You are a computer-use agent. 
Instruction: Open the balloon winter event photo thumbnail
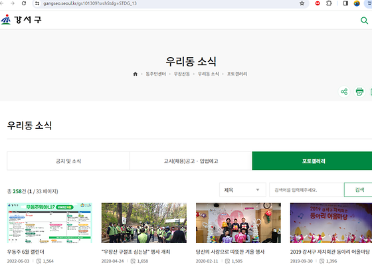[238, 222]
